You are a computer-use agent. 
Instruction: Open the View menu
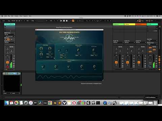coord(21,16)
